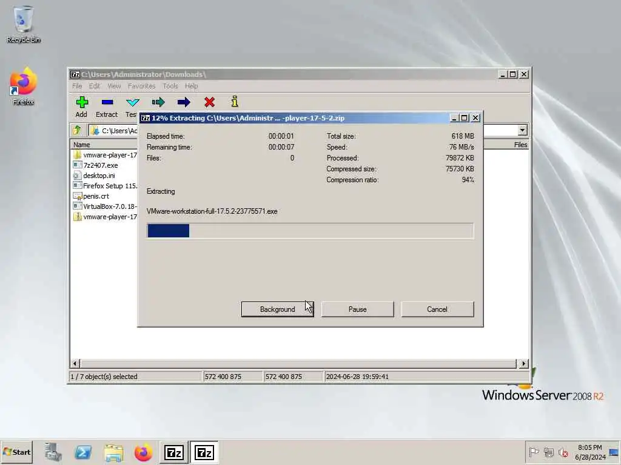The height and width of the screenshot is (465, 621).
Task: Click the Action Center flag tray icon
Action: (x=534, y=452)
